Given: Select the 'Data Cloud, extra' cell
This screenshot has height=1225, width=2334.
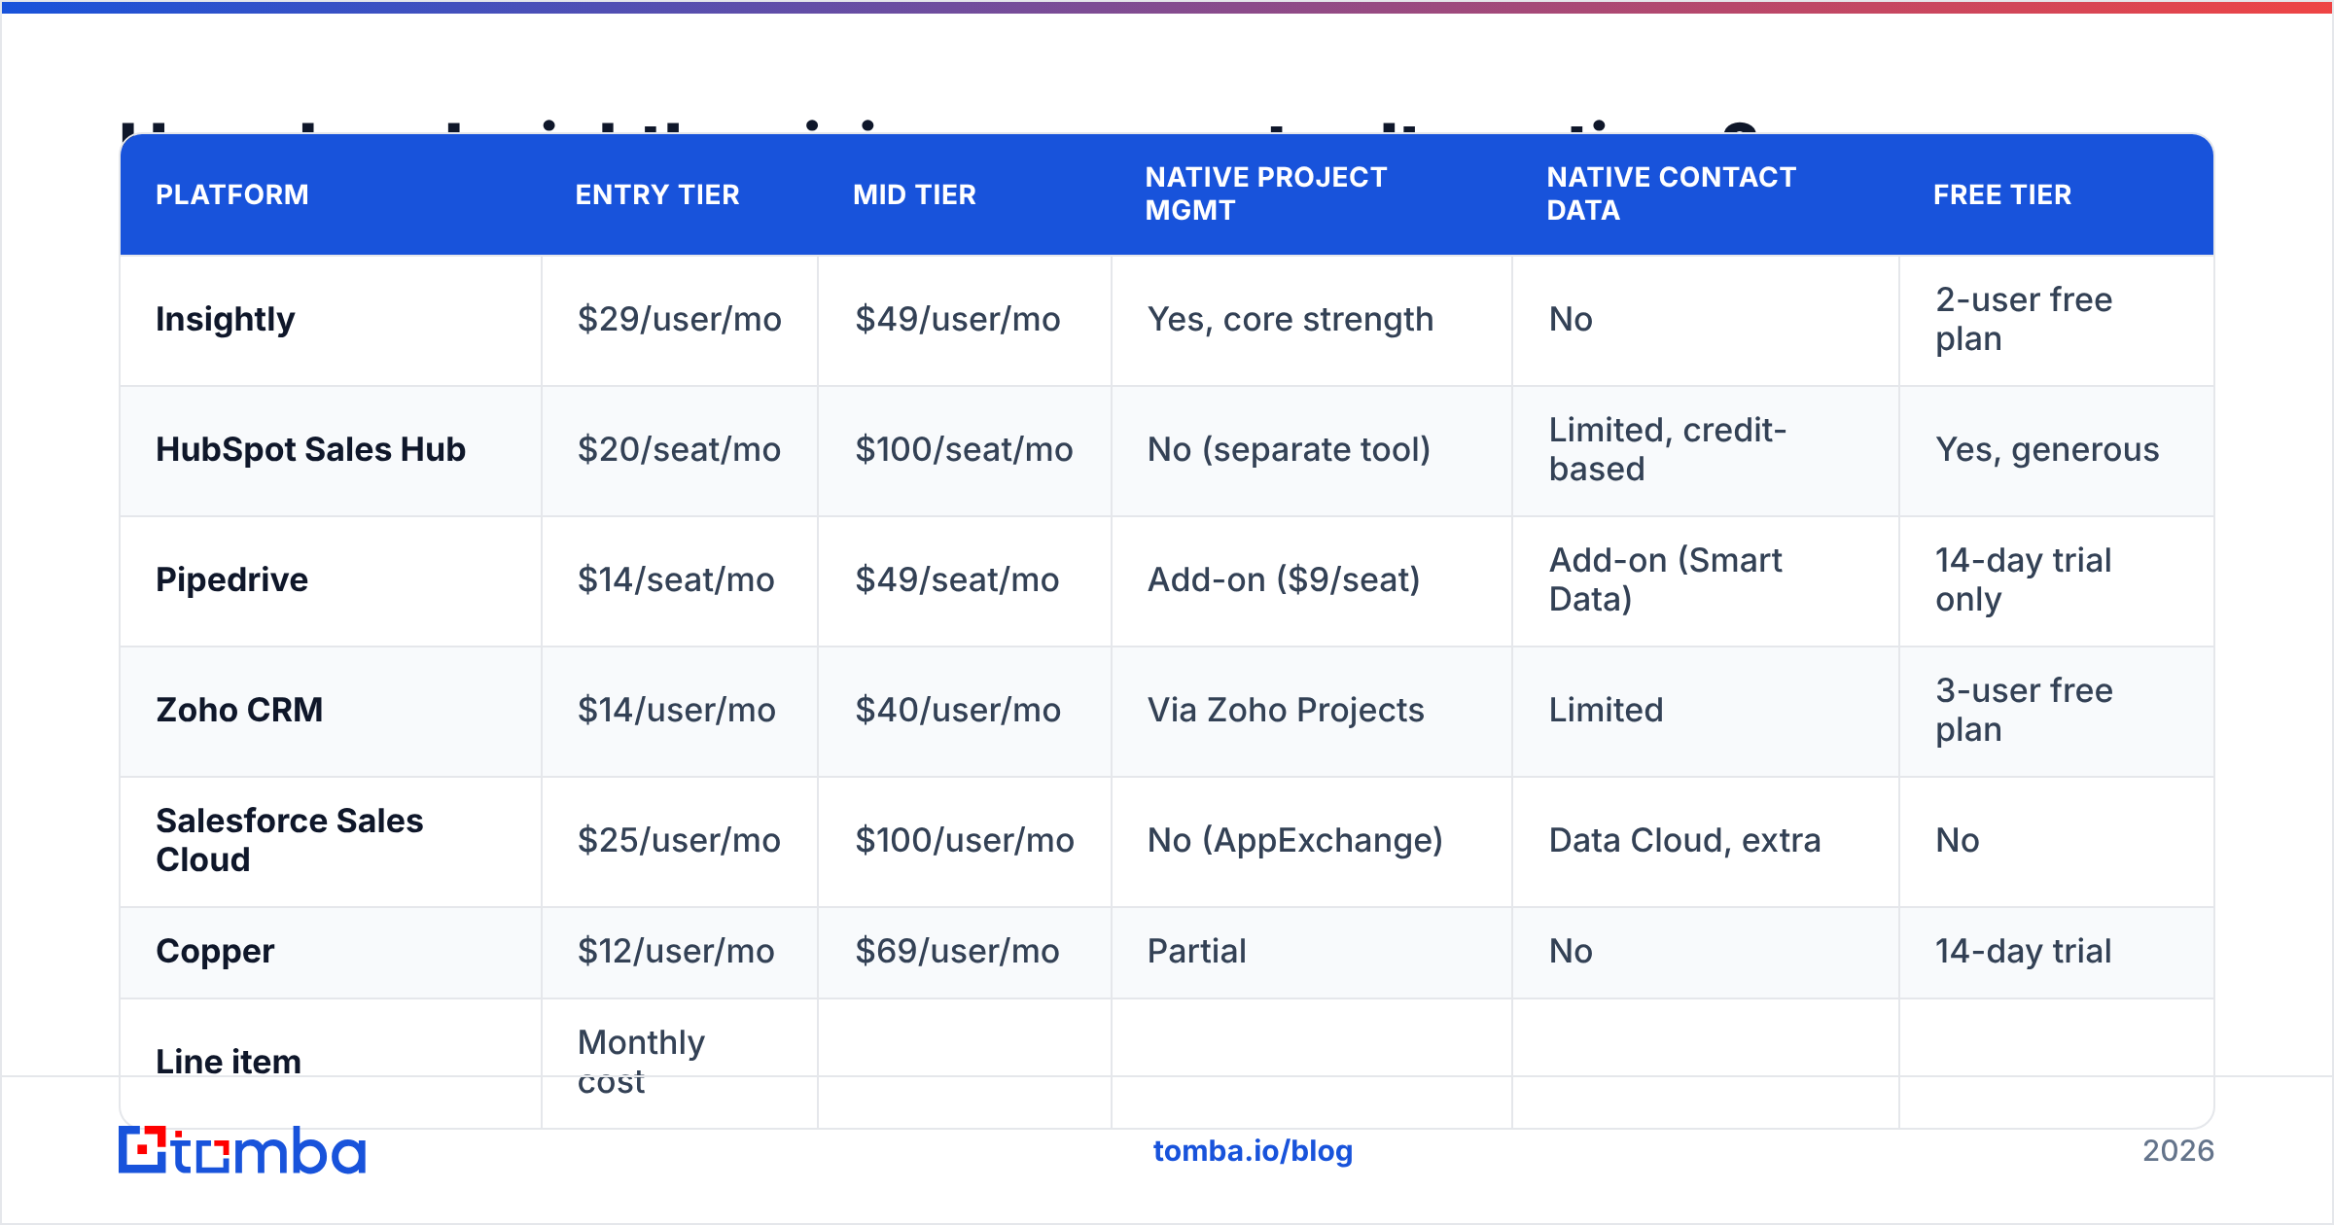Looking at the screenshot, I should 1684,840.
